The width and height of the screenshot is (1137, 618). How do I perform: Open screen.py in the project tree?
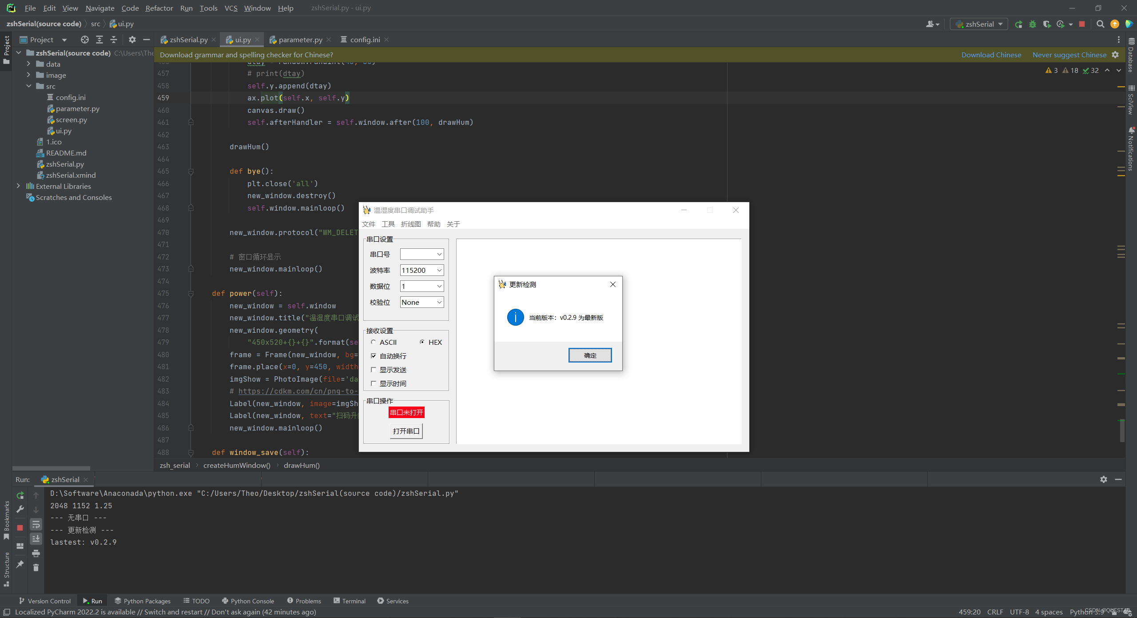71,120
